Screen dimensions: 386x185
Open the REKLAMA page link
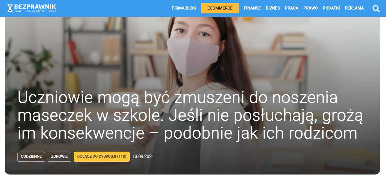pos(354,8)
